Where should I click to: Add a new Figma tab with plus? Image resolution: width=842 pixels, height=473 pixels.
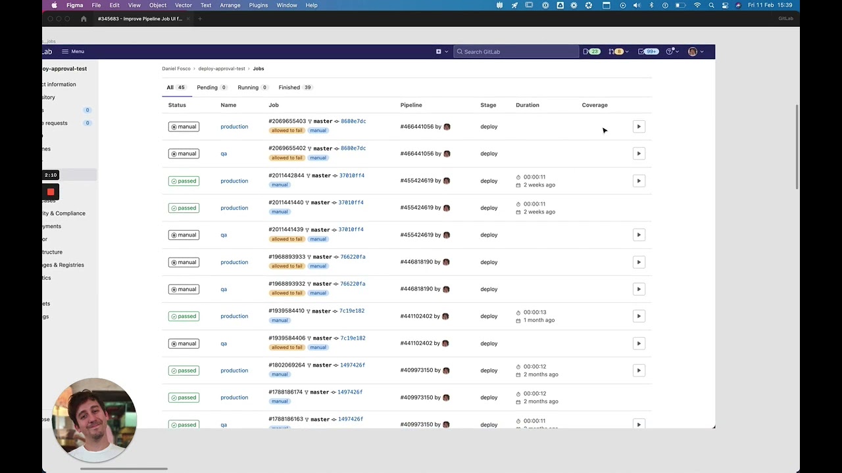(x=200, y=19)
